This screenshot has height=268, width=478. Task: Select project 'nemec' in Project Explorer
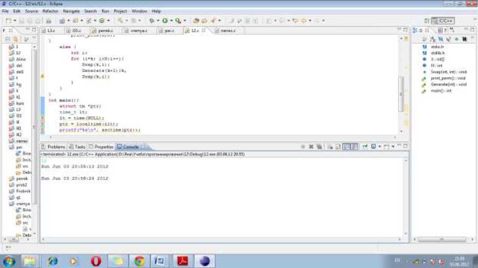point(19,141)
